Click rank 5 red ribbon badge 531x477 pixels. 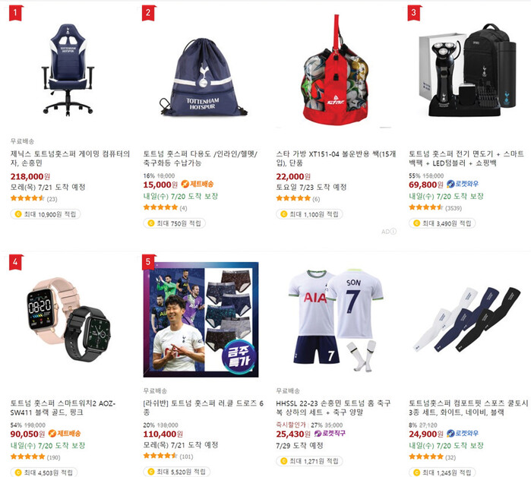pyautogui.click(x=148, y=262)
